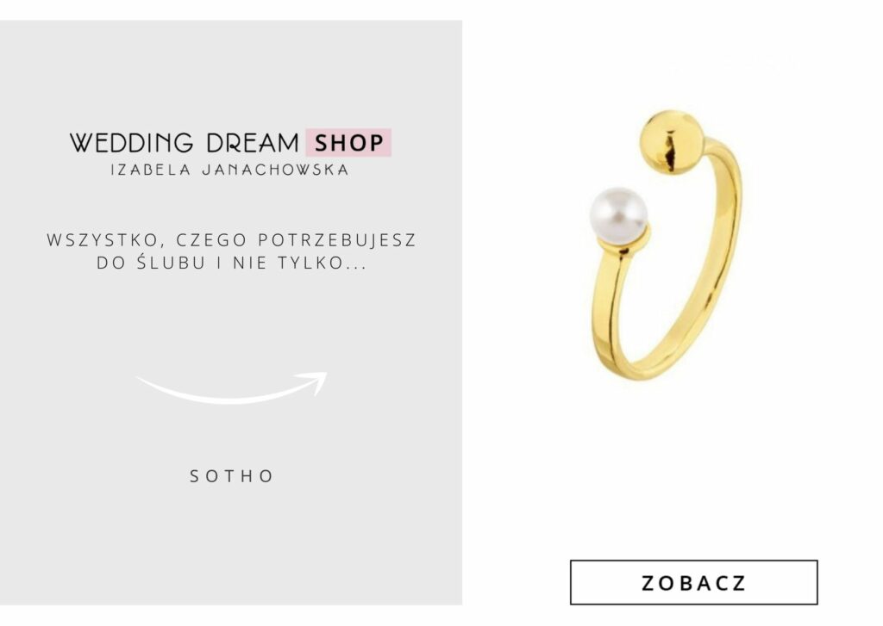
Task: Click the name IZABELA under logo
Action: pyautogui.click(x=151, y=170)
